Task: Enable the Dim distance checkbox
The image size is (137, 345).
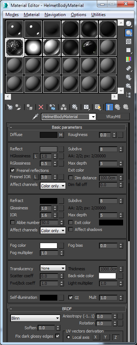Action: point(71,178)
